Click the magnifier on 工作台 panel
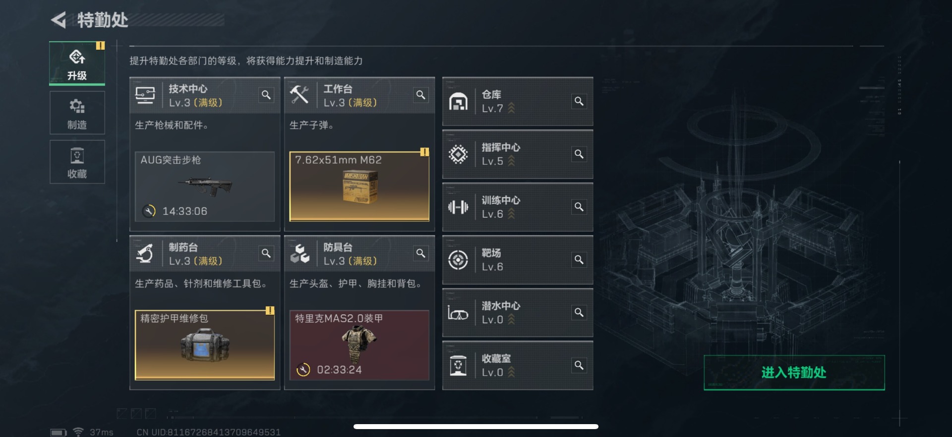This screenshot has height=437, width=952. [421, 95]
